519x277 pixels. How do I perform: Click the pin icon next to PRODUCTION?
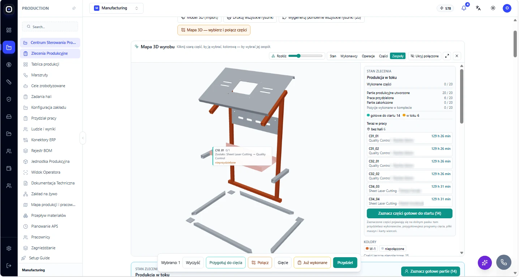coord(74,8)
